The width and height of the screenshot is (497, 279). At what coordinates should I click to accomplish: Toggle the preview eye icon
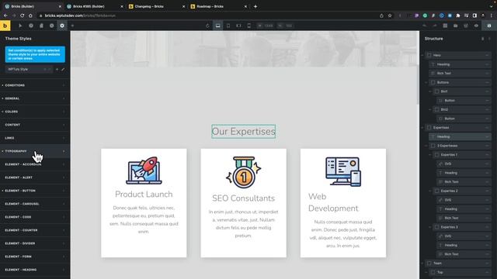coord(476,26)
